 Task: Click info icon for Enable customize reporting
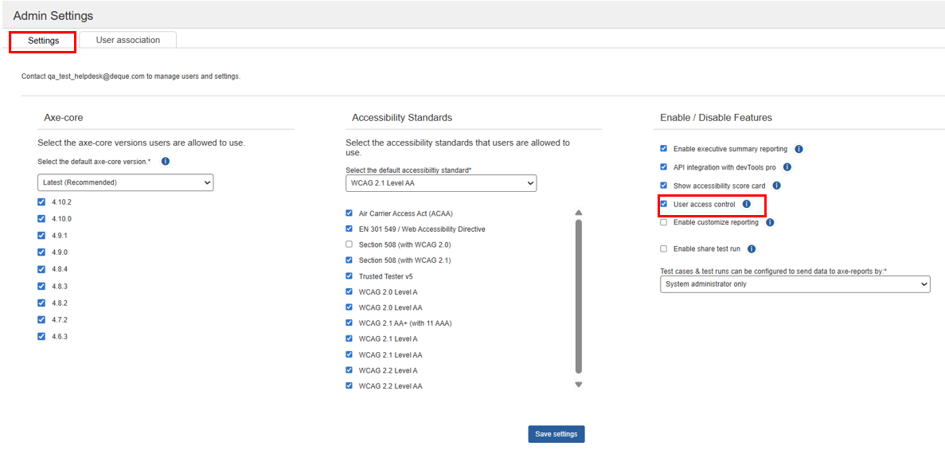770,223
